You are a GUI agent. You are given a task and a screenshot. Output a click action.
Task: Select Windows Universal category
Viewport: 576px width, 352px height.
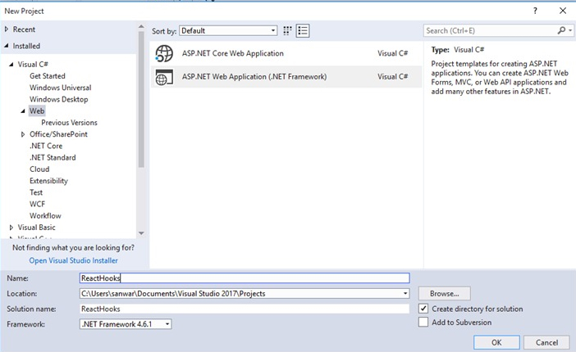point(60,88)
